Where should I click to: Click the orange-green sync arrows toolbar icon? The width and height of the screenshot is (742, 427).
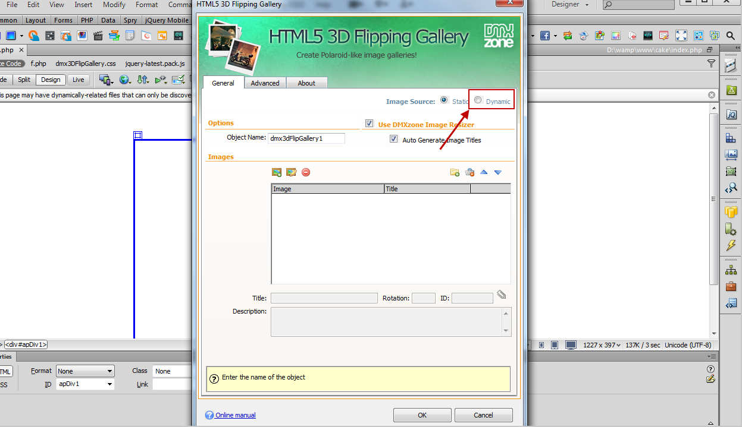pos(568,36)
